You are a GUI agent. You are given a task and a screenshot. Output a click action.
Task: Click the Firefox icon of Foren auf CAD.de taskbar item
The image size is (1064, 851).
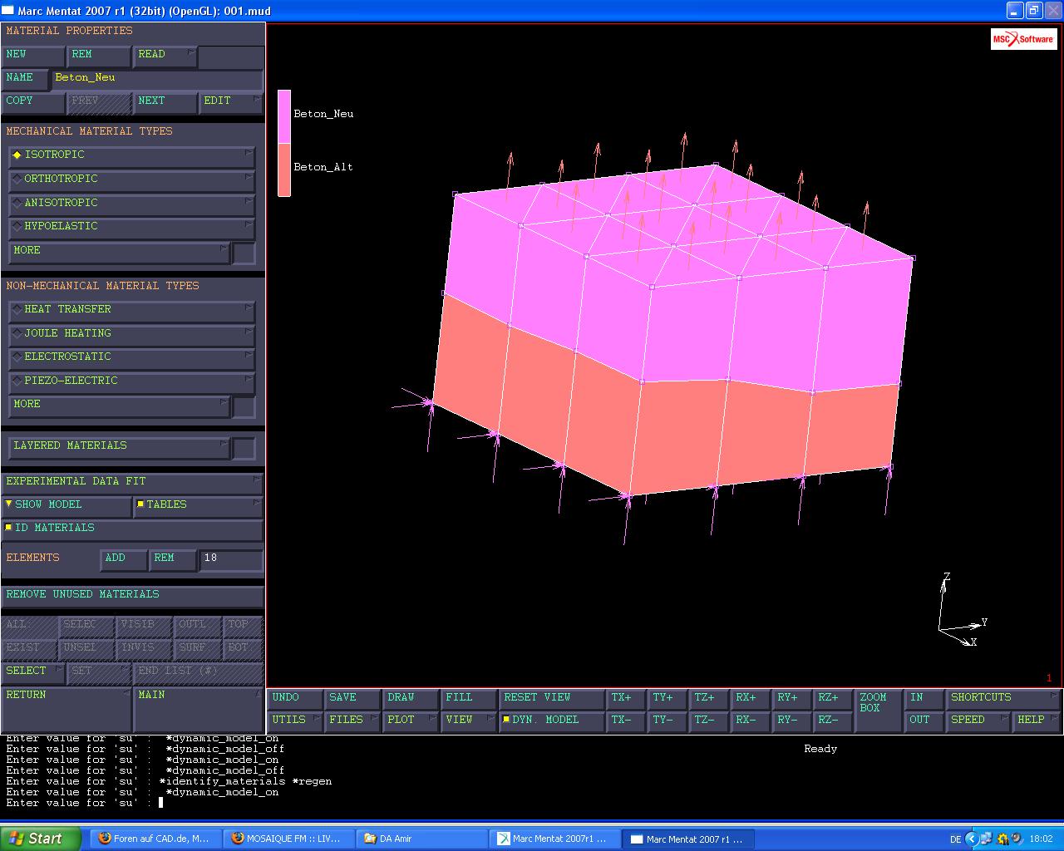pos(105,839)
